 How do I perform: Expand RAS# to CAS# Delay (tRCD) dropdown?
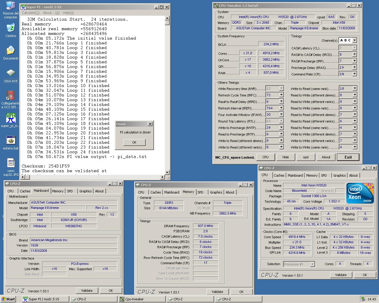(354, 54)
